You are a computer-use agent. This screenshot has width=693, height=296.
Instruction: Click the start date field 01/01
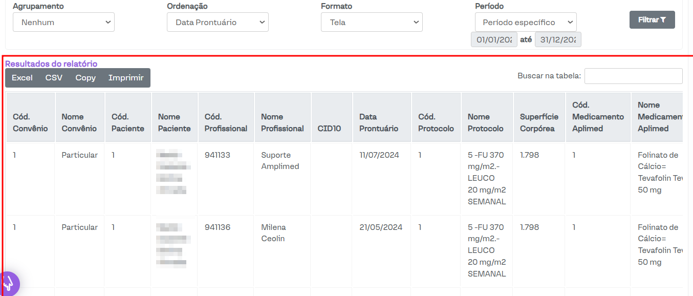click(494, 39)
